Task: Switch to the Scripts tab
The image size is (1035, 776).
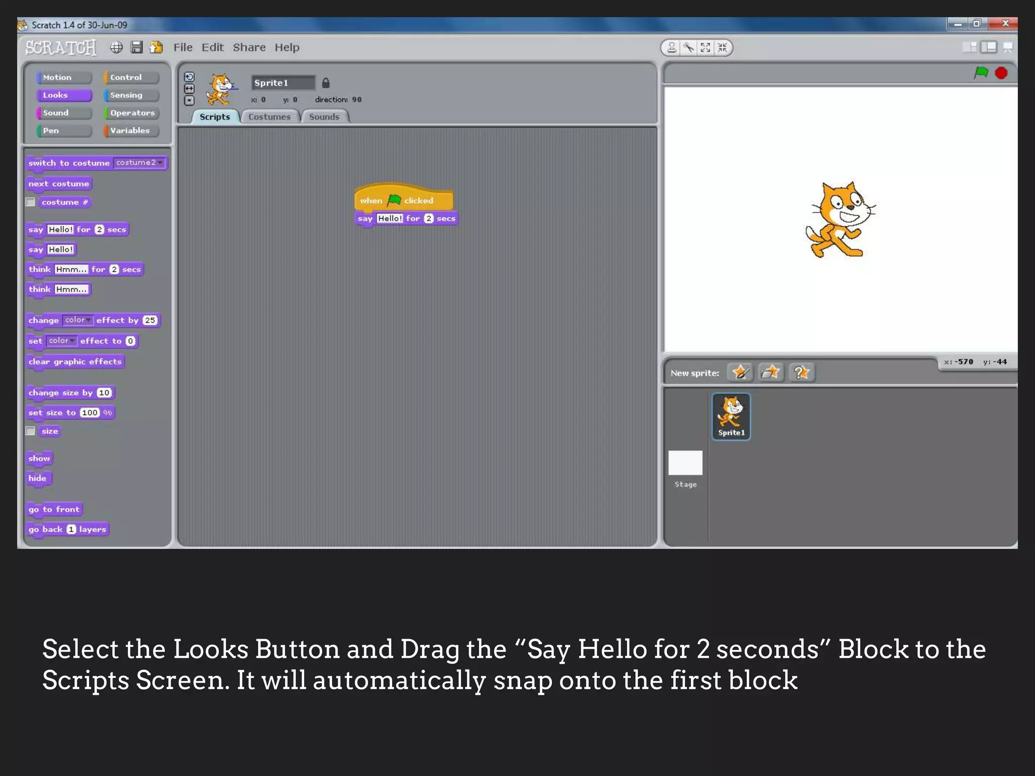Action: (x=215, y=117)
